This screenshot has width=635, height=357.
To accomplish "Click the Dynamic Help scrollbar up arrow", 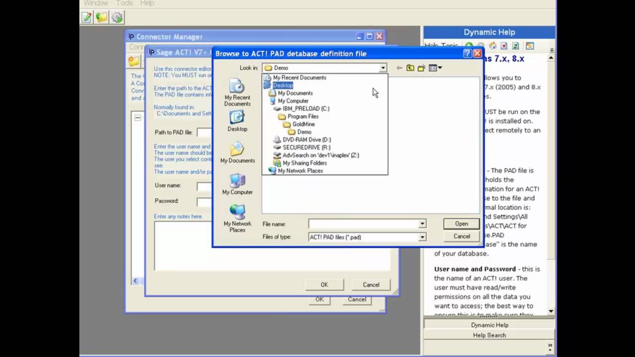I will click(551, 58).
